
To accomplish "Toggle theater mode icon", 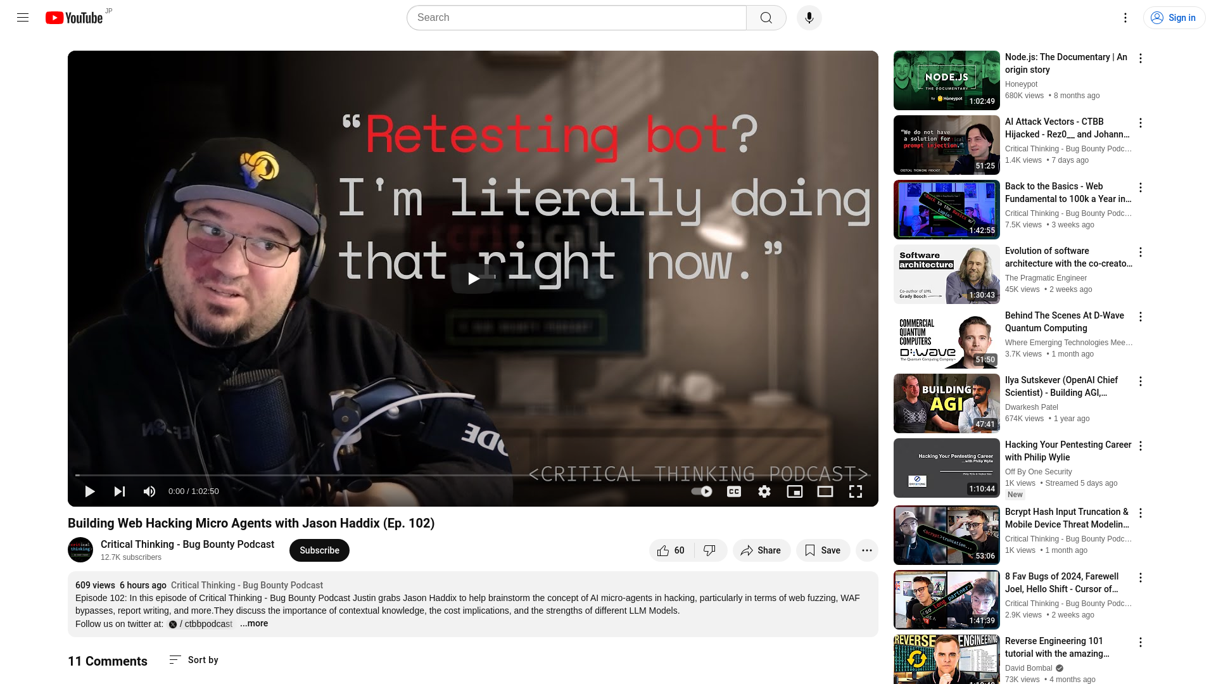I will [825, 491].
